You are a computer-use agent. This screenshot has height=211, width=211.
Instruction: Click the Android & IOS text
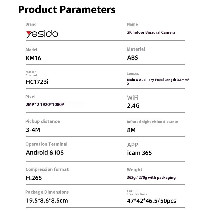[45, 152]
